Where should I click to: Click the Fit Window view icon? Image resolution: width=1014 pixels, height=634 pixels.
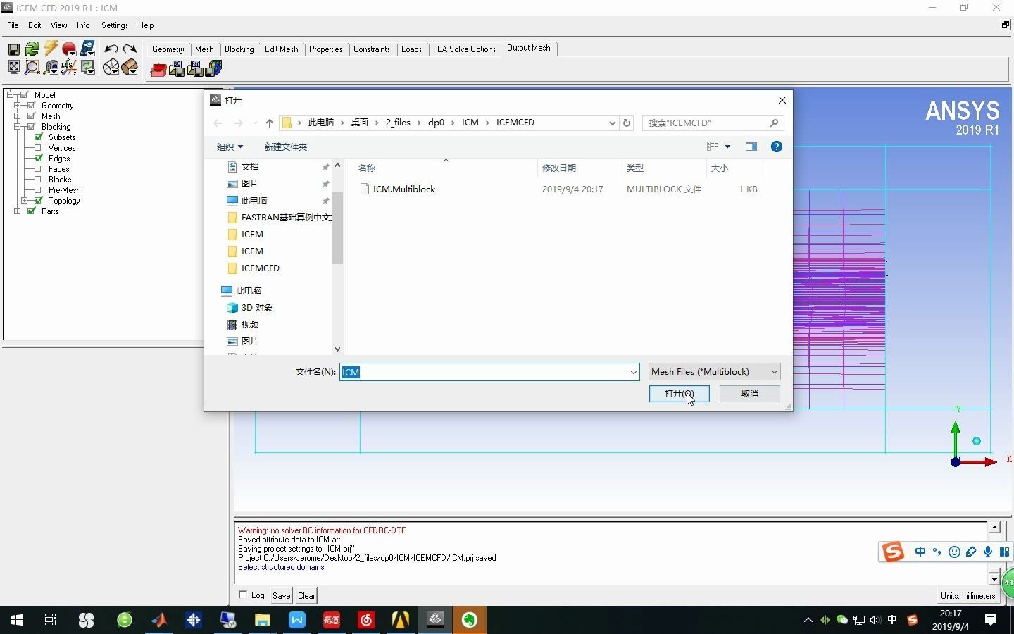click(13, 67)
